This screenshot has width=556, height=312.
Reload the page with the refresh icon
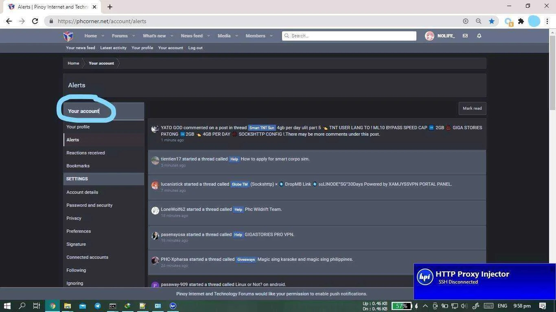(x=35, y=21)
